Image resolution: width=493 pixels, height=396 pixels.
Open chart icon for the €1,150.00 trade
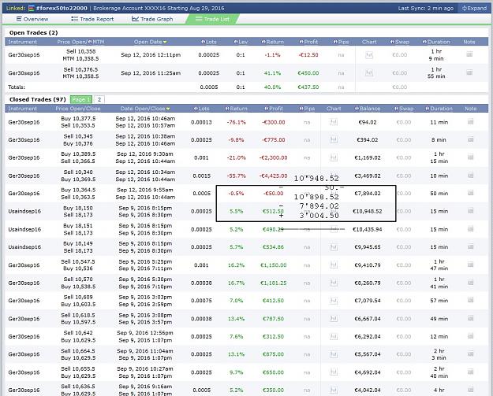pos(334,265)
